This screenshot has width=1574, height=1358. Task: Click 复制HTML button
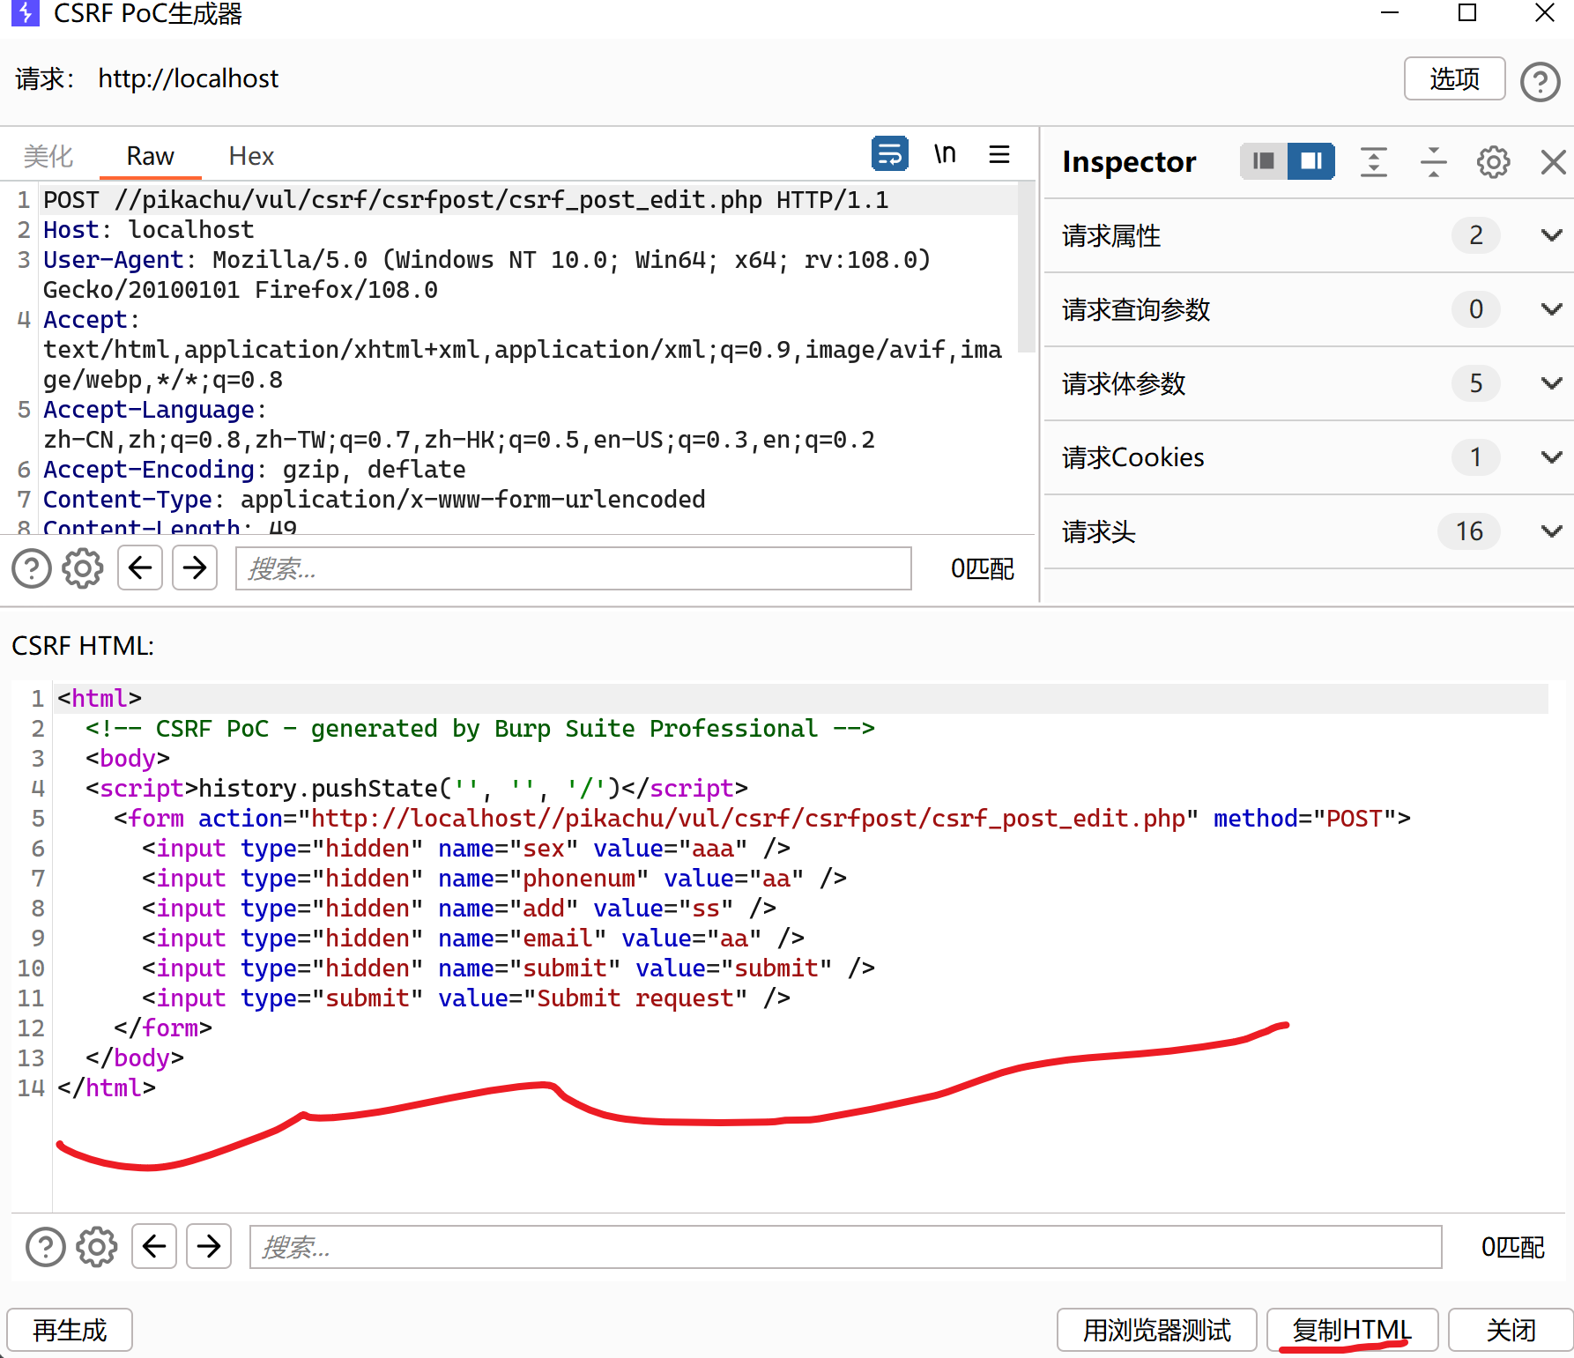point(1352,1330)
